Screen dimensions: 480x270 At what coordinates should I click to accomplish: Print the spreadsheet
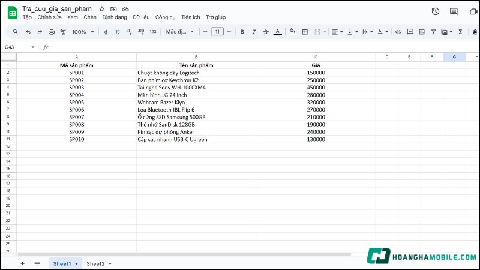pyautogui.click(x=52, y=32)
